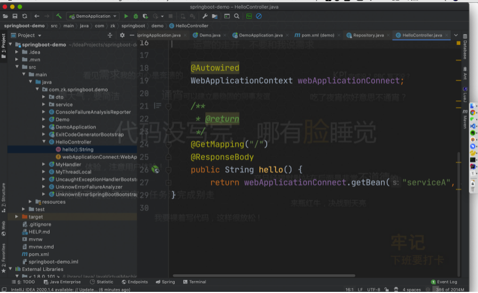Start debugging with the bug icon

coord(135,16)
